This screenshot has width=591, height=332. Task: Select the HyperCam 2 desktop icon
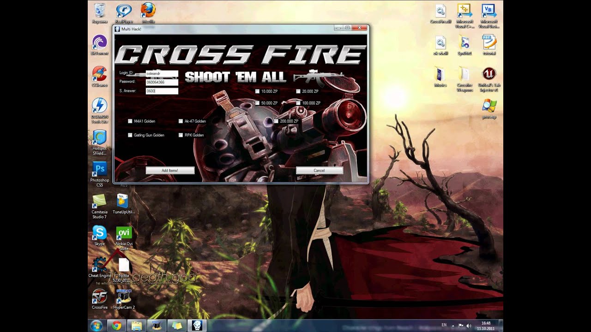click(x=124, y=299)
